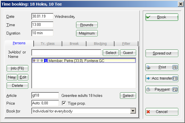Click the green checkmark icon on Book
The height and width of the screenshot is (123, 185).
point(148,17)
